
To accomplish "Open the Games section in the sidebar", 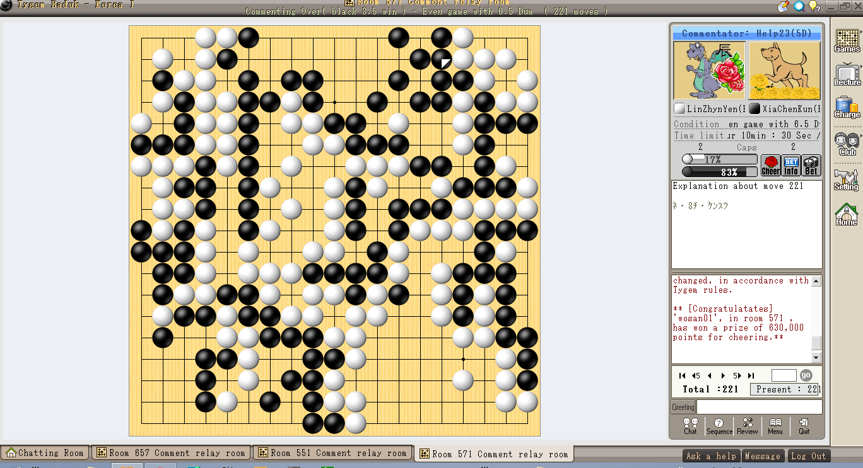I will [847, 41].
